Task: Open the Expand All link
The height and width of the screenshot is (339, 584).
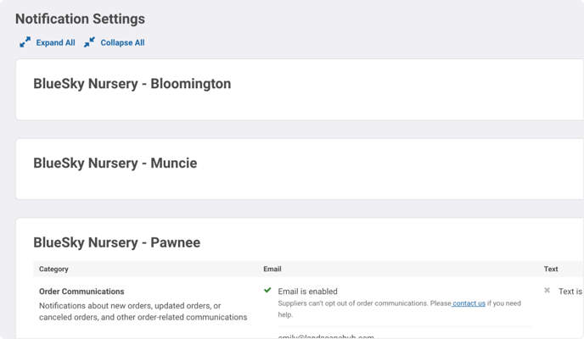Action: click(x=55, y=42)
